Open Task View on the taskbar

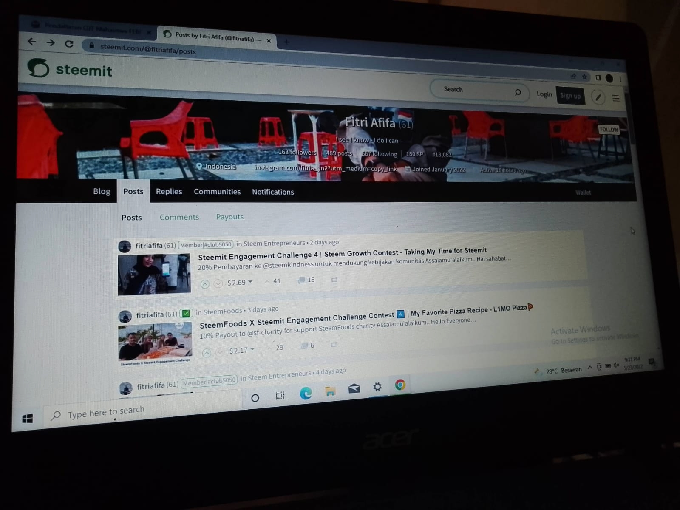280,396
